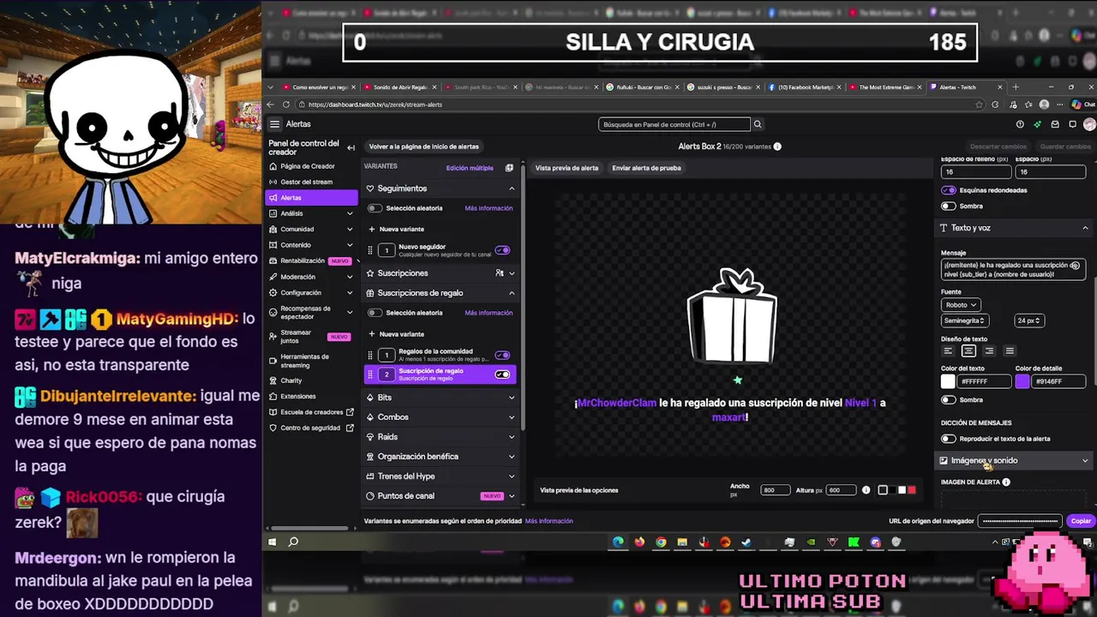The height and width of the screenshot is (617, 1097).
Task: Expand the Organización benéfica section
Action: (x=512, y=457)
